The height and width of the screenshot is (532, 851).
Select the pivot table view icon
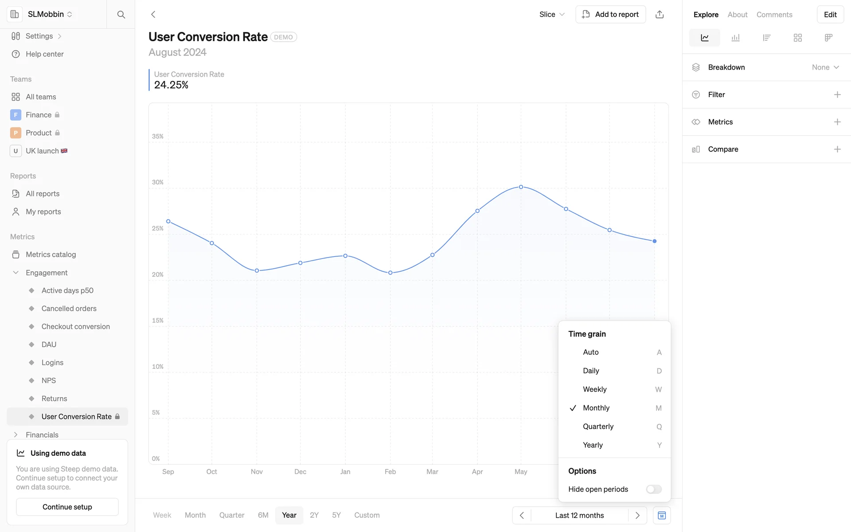tap(828, 38)
